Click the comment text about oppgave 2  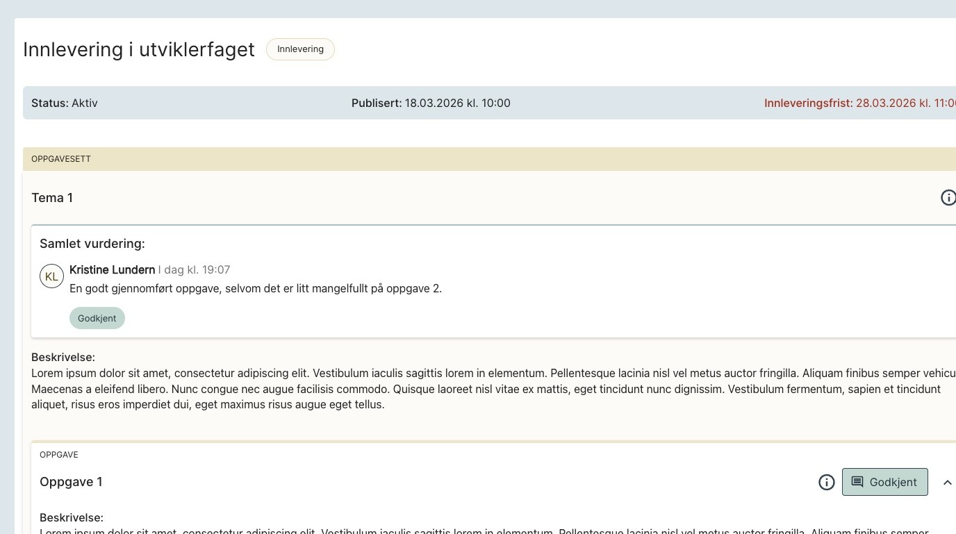click(255, 288)
